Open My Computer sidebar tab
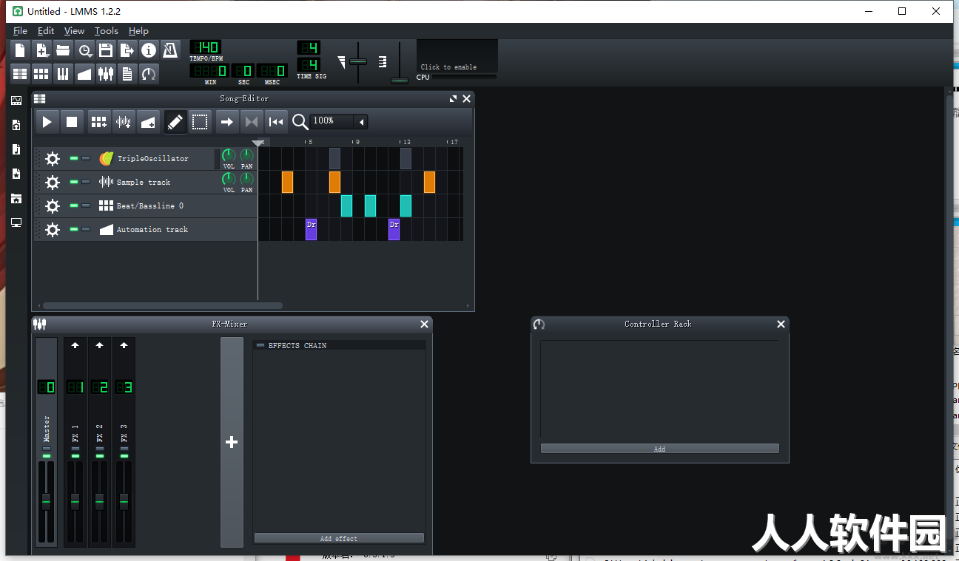The width and height of the screenshot is (959, 561). (16, 222)
